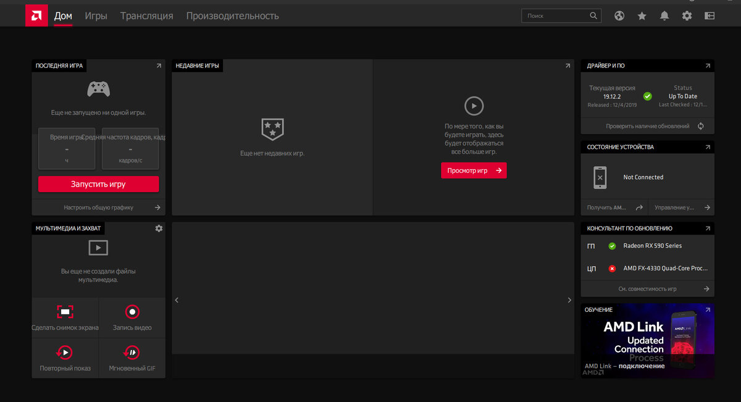The height and width of the screenshot is (402, 741).
Task: Click the badge icon in recent games
Action: (x=272, y=130)
